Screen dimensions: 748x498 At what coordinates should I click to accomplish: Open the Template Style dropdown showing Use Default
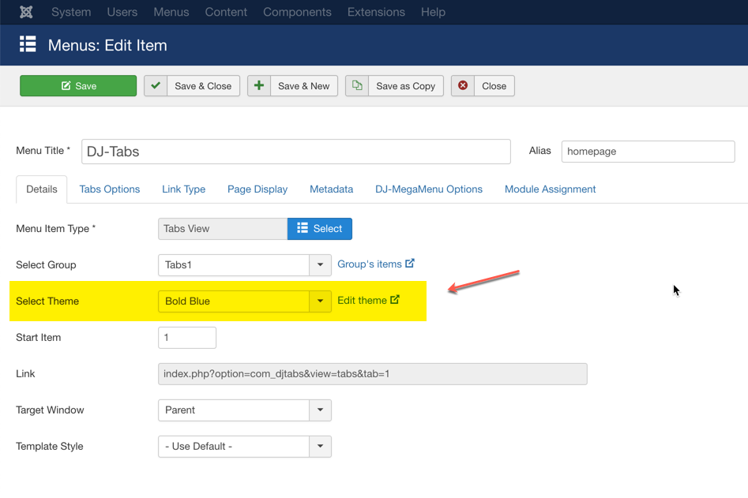[245, 447]
